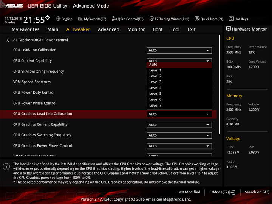272x204 pixels.
Task: Click the vertical settings scrollbar
Action: click(x=220, y=84)
